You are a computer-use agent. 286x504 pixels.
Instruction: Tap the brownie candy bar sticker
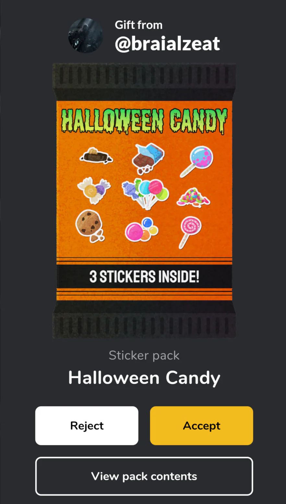click(96, 156)
